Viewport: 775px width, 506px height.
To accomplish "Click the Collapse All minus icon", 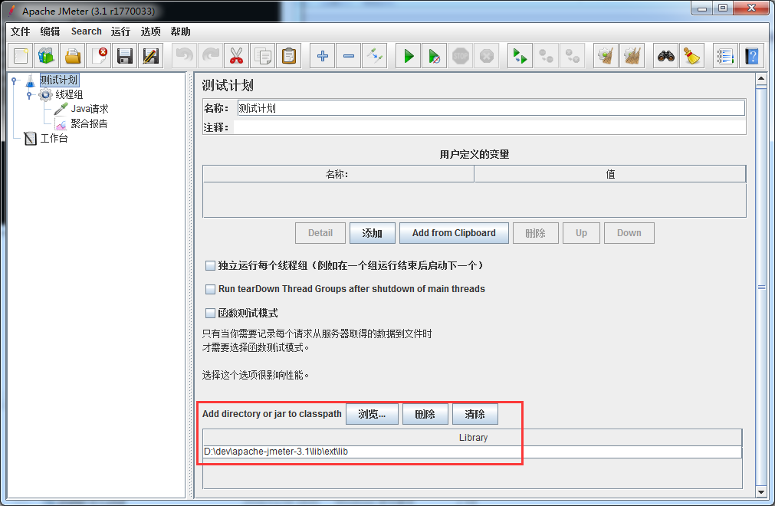I will click(x=349, y=56).
